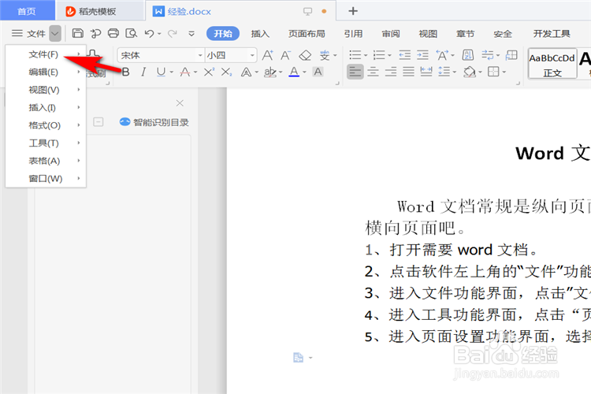Click the Borders grid icon
This screenshot has height=394, width=591.
(493, 72)
